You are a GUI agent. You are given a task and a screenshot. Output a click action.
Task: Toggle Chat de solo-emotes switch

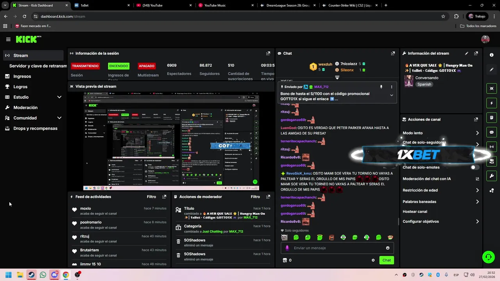(x=475, y=167)
